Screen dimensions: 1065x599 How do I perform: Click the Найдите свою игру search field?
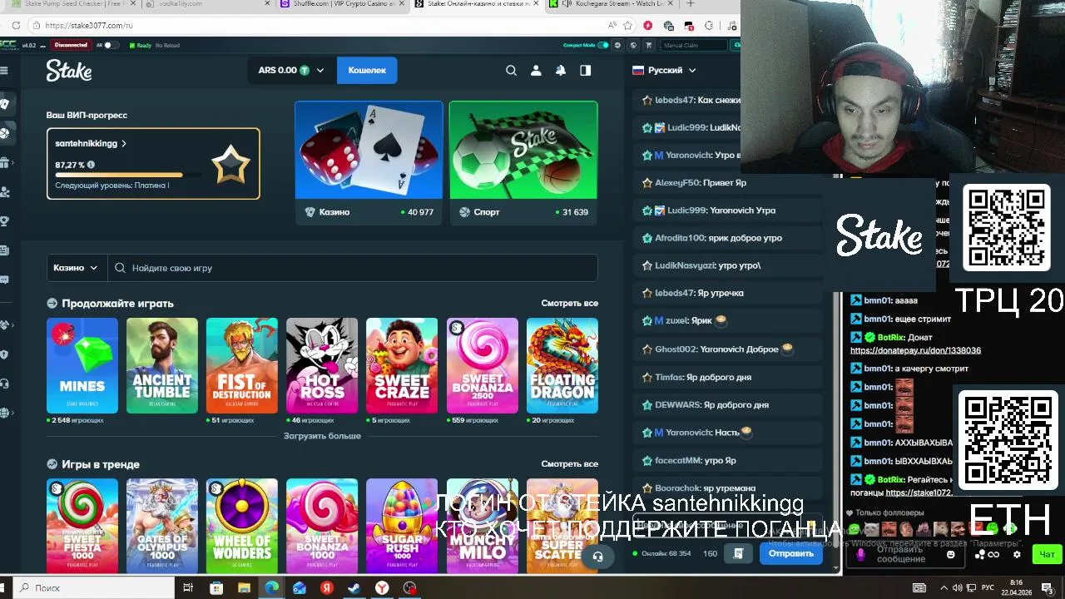point(353,268)
